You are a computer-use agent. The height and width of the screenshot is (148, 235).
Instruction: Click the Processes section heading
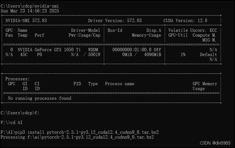[17, 79]
